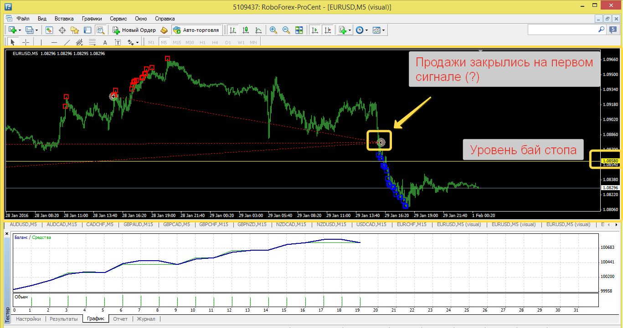Pick the horizontal line drawing tool
The image size is (623, 328).
(54, 42)
